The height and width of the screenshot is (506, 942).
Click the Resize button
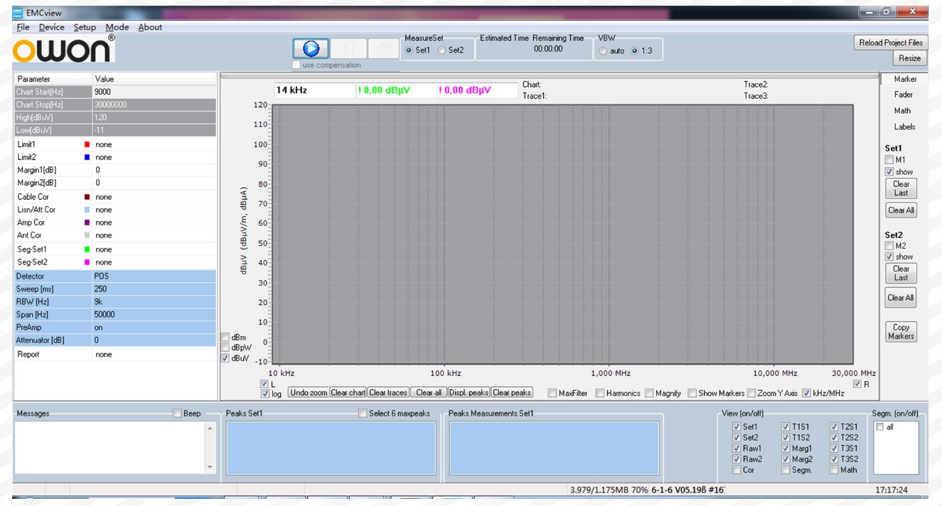[909, 58]
